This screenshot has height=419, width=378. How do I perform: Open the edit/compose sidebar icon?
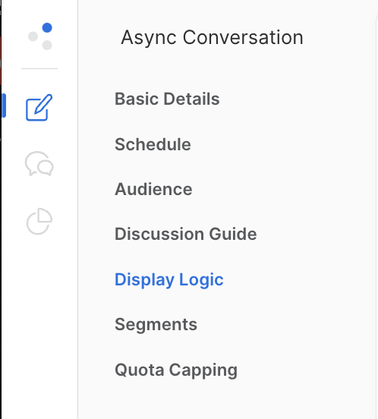(39, 108)
